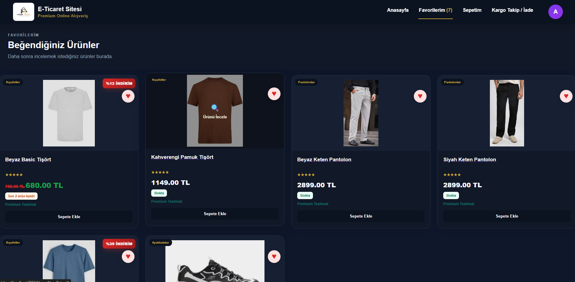Unfavorite Kahverengi Pamuk Tişört heart icon
The width and height of the screenshot is (575, 282).
(274, 94)
